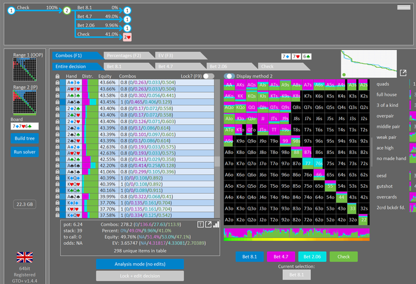This screenshot has width=416, height=284.
Task: Click the no made hand category
Action: point(391,159)
